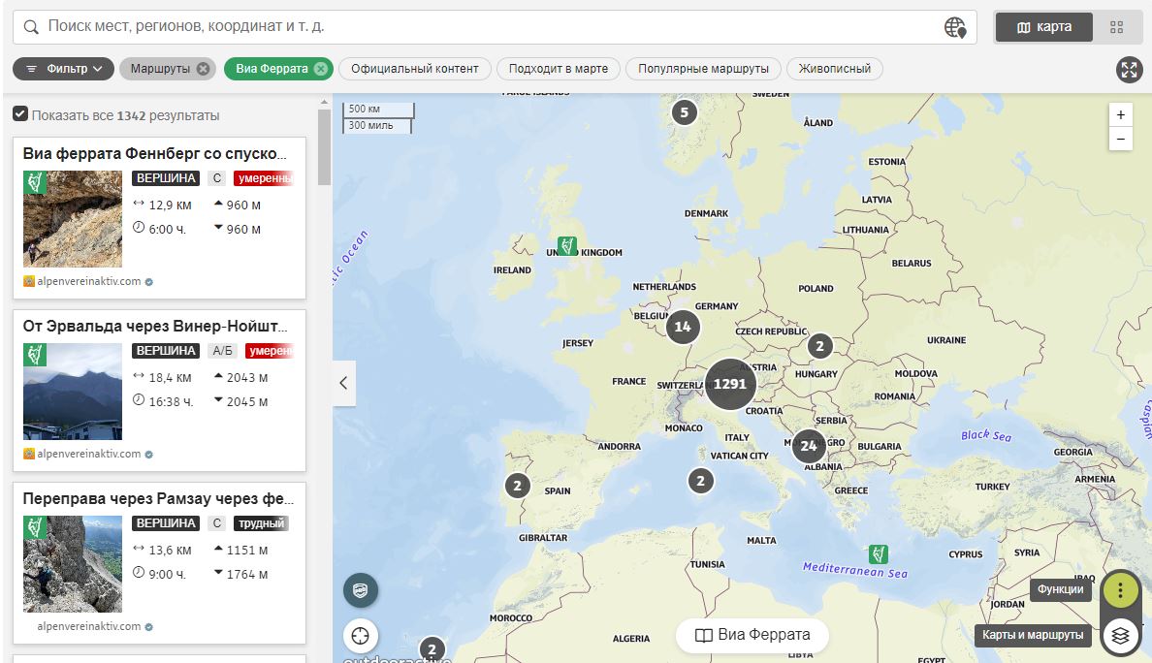Click the list scrollbar thumb

tap(324, 146)
